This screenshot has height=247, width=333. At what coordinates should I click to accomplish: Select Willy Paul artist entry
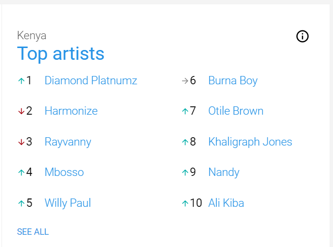click(68, 203)
